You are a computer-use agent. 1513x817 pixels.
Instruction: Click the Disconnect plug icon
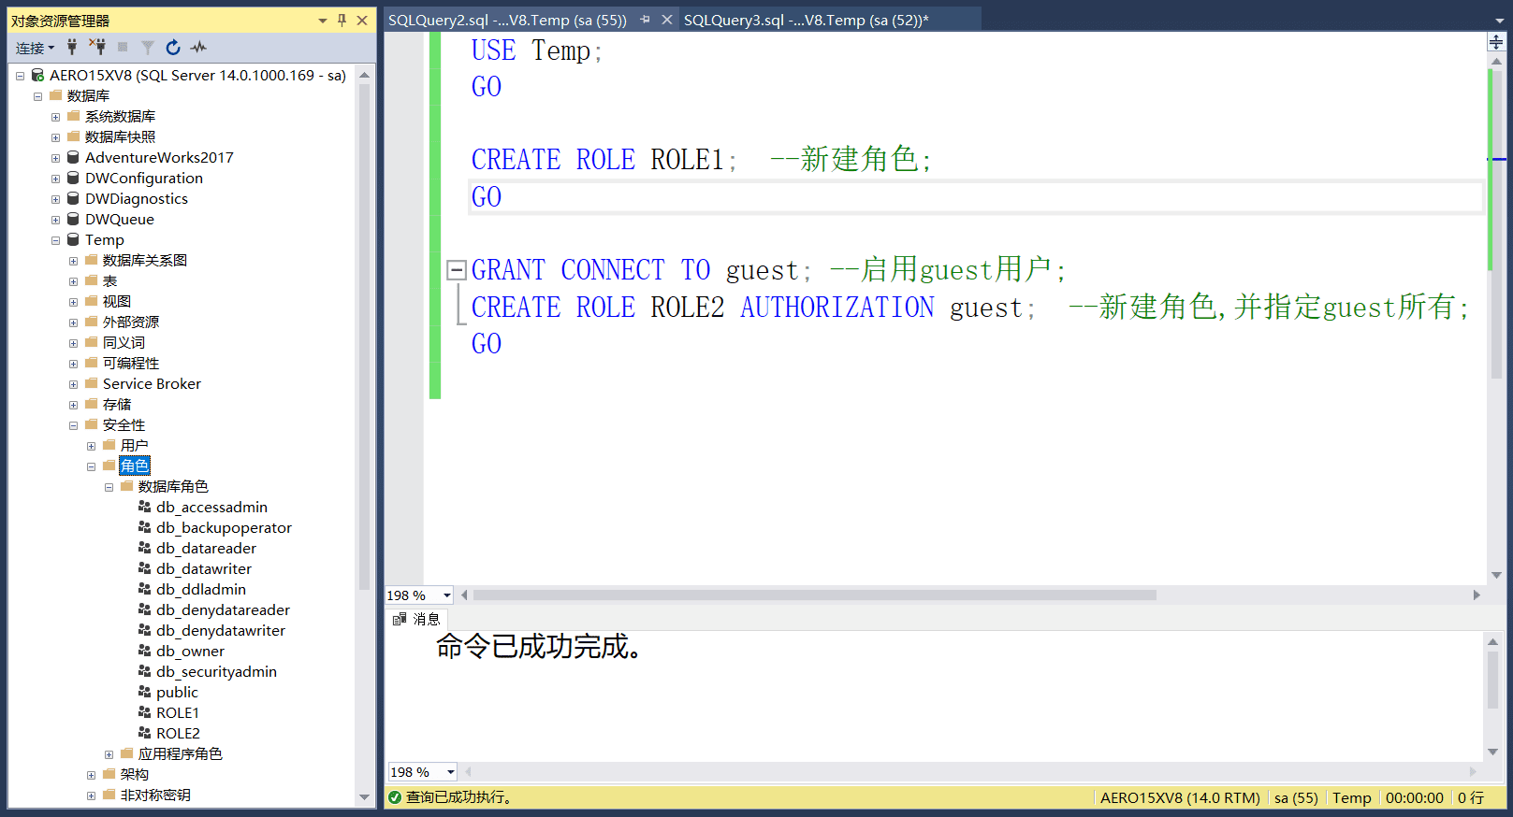pyautogui.click(x=97, y=47)
